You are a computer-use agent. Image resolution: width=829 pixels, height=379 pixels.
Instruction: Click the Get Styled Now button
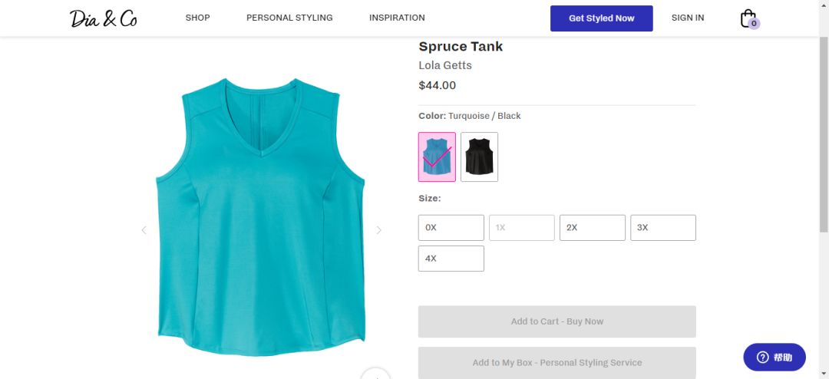602,18
